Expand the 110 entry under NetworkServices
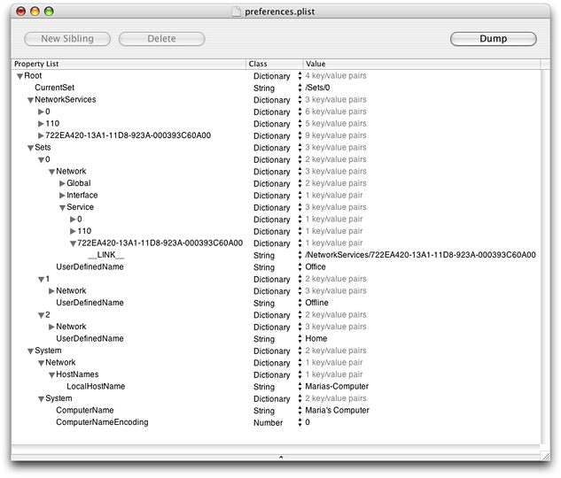The height and width of the screenshot is (478, 561). point(41,124)
